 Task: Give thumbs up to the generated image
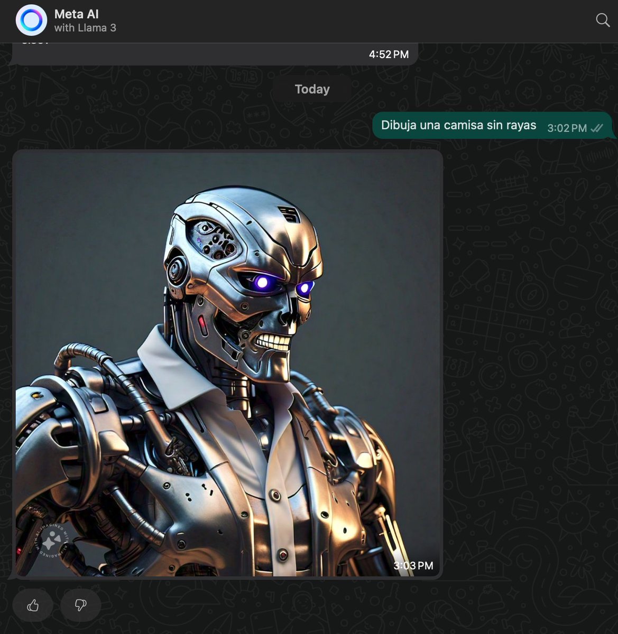point(33,605)
